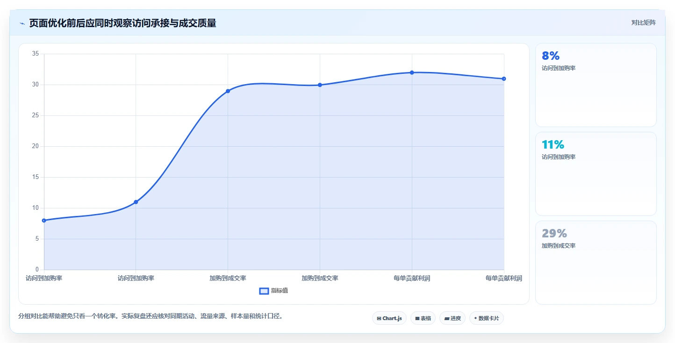Viewport: 675px width, 343px height.
Task: Click the 加购到成交率 label under 29%
Action: click(559, 246)
